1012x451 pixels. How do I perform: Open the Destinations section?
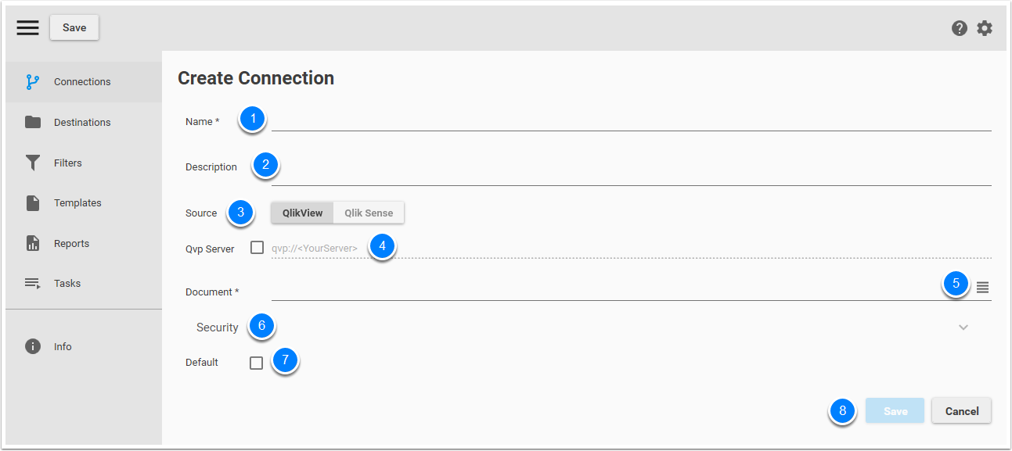click(32, 122)
